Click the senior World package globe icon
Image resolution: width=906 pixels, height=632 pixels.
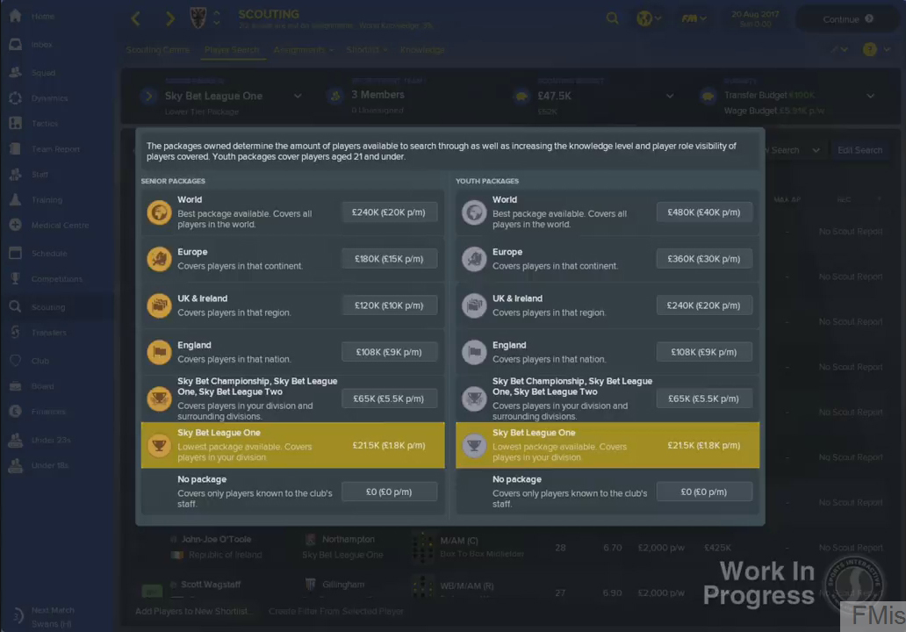click(x=159, y=212)
